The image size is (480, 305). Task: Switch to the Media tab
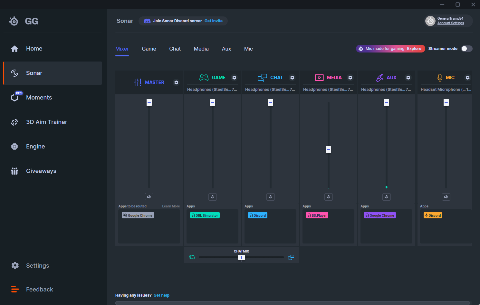coord(201,49)
